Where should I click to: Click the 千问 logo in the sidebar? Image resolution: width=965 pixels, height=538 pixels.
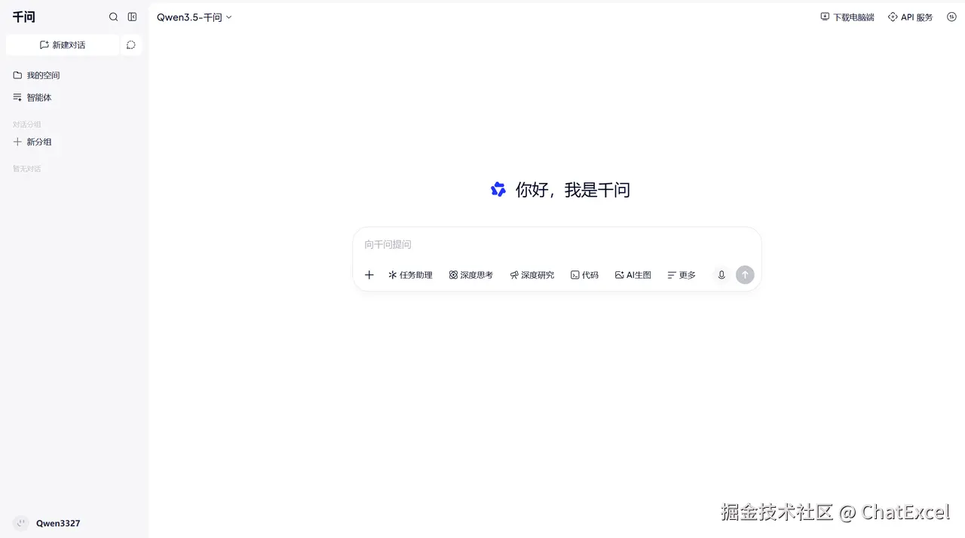[23, 17]
